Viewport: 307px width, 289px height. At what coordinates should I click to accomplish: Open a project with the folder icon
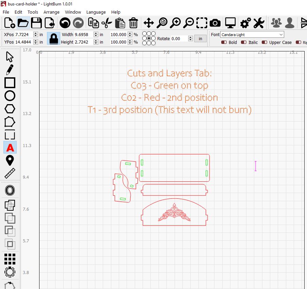tap(23, 23)
